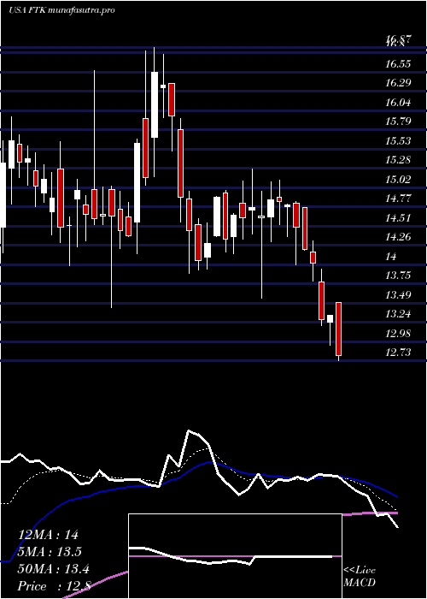The width and height of the screenshot is (427, 599).
Task: Select the 15.53 price label
Action: tap(398, 141)
